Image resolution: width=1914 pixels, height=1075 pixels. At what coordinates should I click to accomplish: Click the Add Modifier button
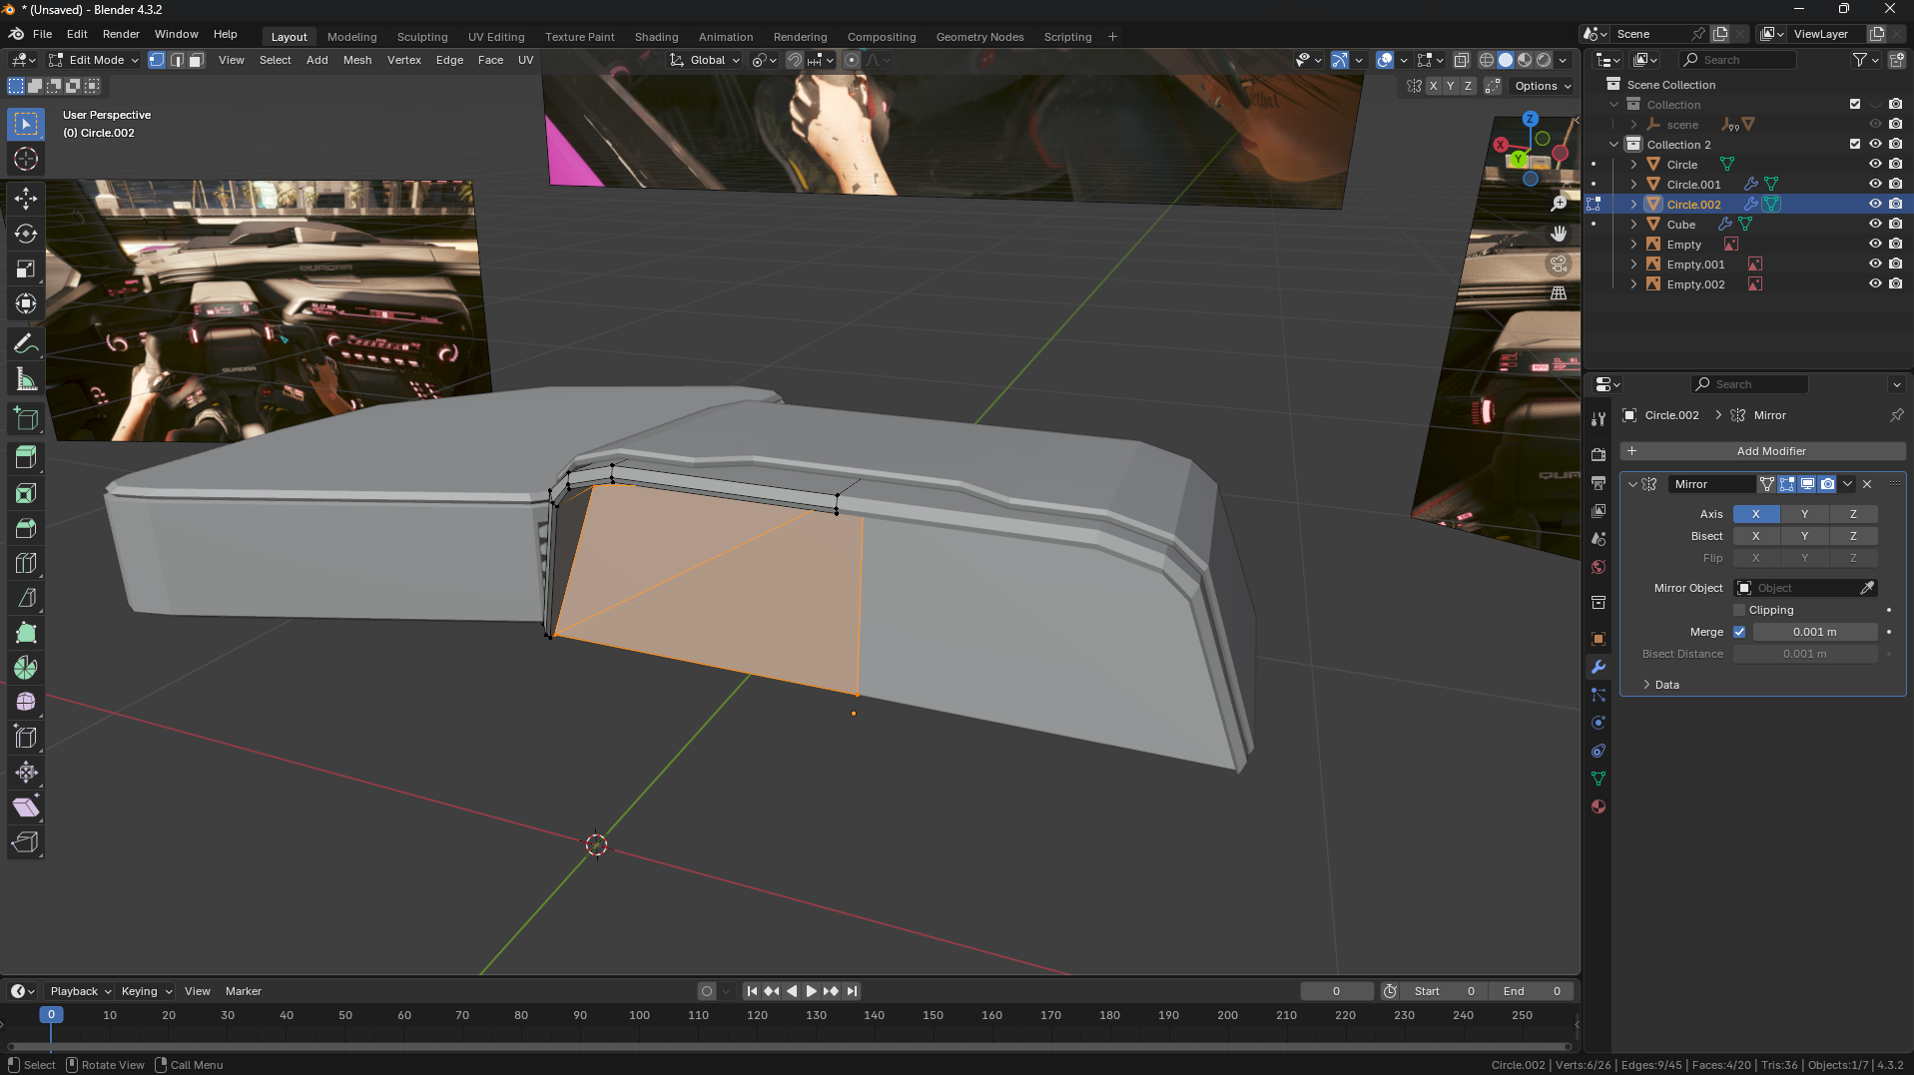[x=1762, y=451]
